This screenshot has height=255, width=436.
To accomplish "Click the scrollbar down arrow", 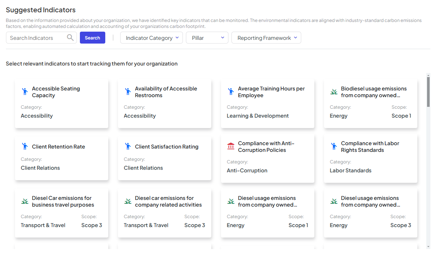I will [x=428, y=246].
